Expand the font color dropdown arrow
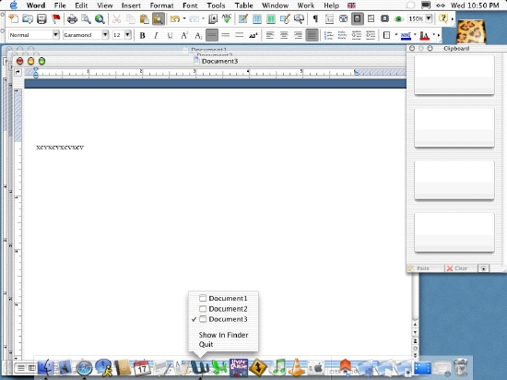This screenshot has height=380, width=507. (x=434, y=35)
